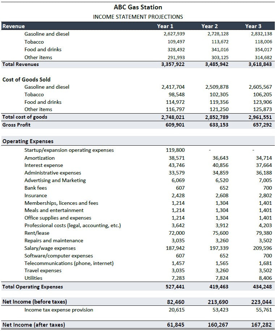Click the Year 3 column header
The width and height of the screenshot is (277, 331).
point(253,26)
